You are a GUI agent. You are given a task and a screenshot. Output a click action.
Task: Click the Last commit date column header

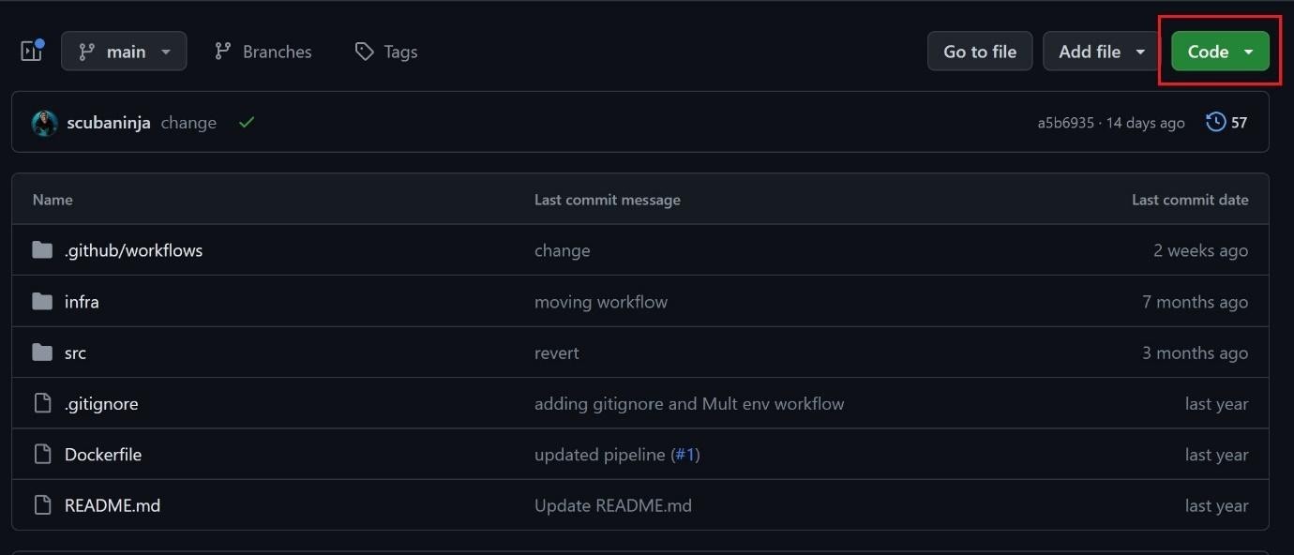1190,199
